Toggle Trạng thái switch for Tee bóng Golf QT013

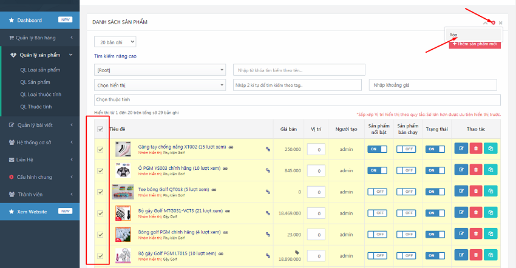click(x=434, y=192)
